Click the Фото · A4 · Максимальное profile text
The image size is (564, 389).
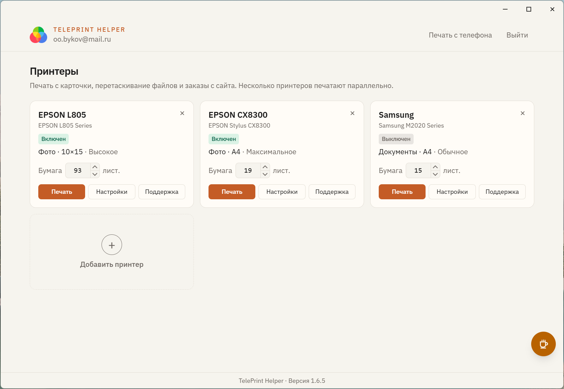pyautogui.click(x=252, y=152)
